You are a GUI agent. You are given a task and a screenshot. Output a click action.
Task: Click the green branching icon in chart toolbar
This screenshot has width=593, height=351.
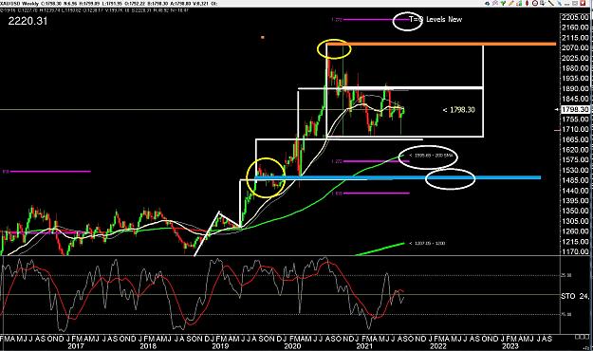pos(504,3)
